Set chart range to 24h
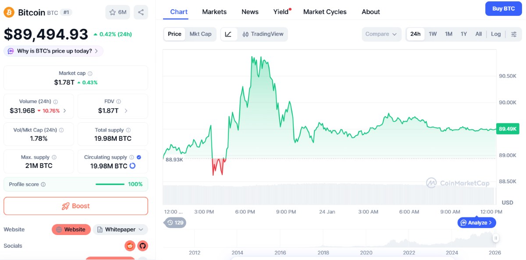The width and height of the screenshot is (526, 260). click(x=416, y=34)
